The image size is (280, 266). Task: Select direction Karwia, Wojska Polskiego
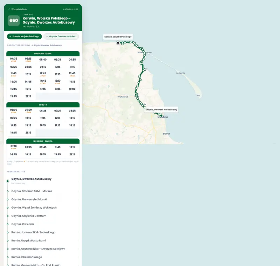pyautogui.click(x=24, y=36)
